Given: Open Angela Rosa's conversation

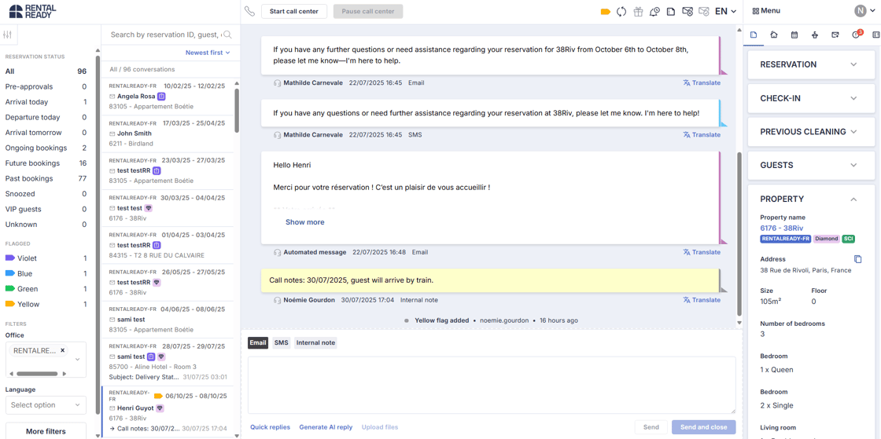Looking at the screenshot, I should click(x=168, y=97).
